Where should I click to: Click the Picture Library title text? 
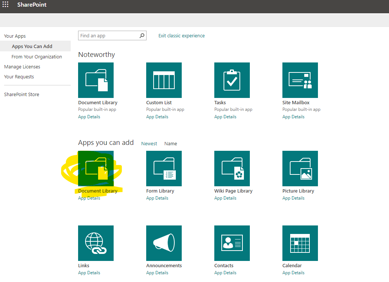pos(298,191)
